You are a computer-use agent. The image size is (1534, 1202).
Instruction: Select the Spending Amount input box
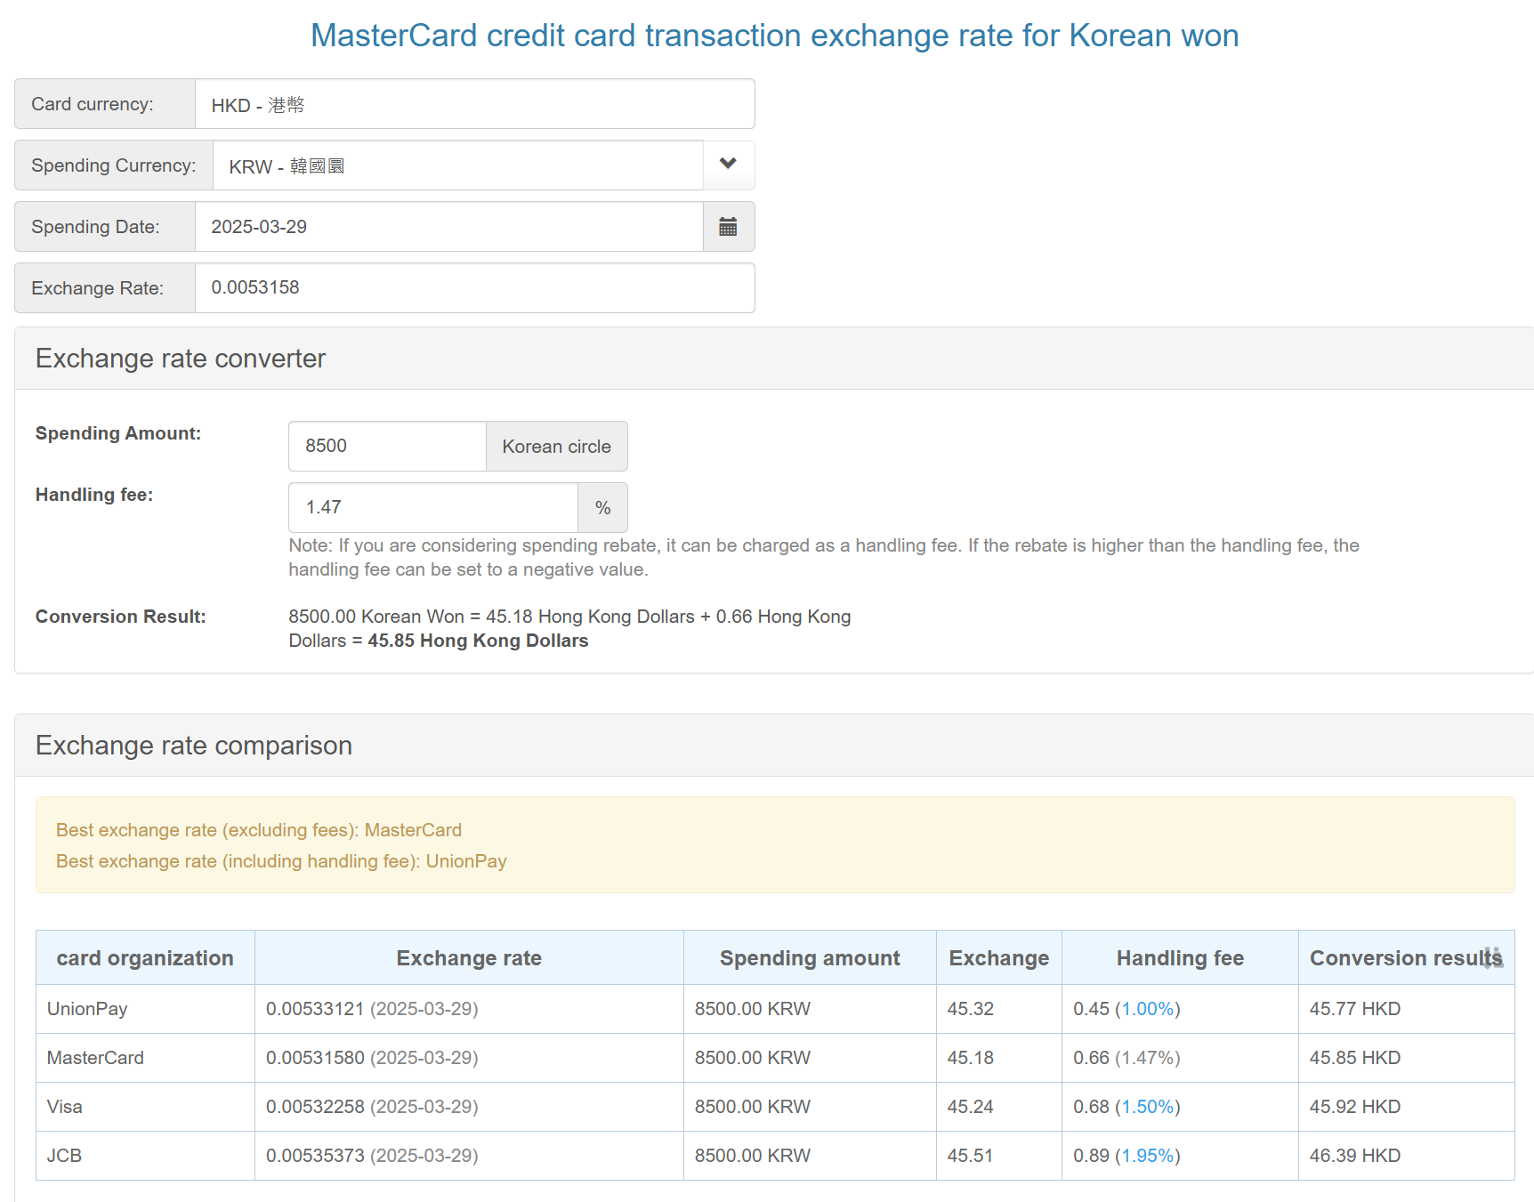[387, 446]
